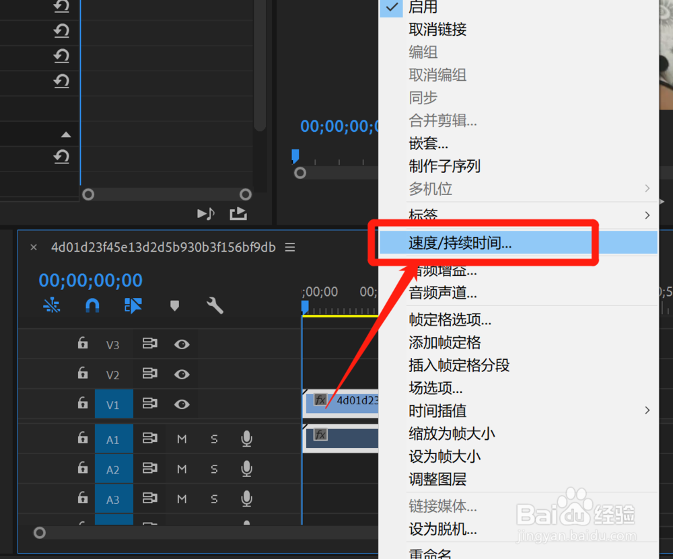Viewport: 673px width, 559px height.
Task: Target the A1 track
Action: point(114,439)
